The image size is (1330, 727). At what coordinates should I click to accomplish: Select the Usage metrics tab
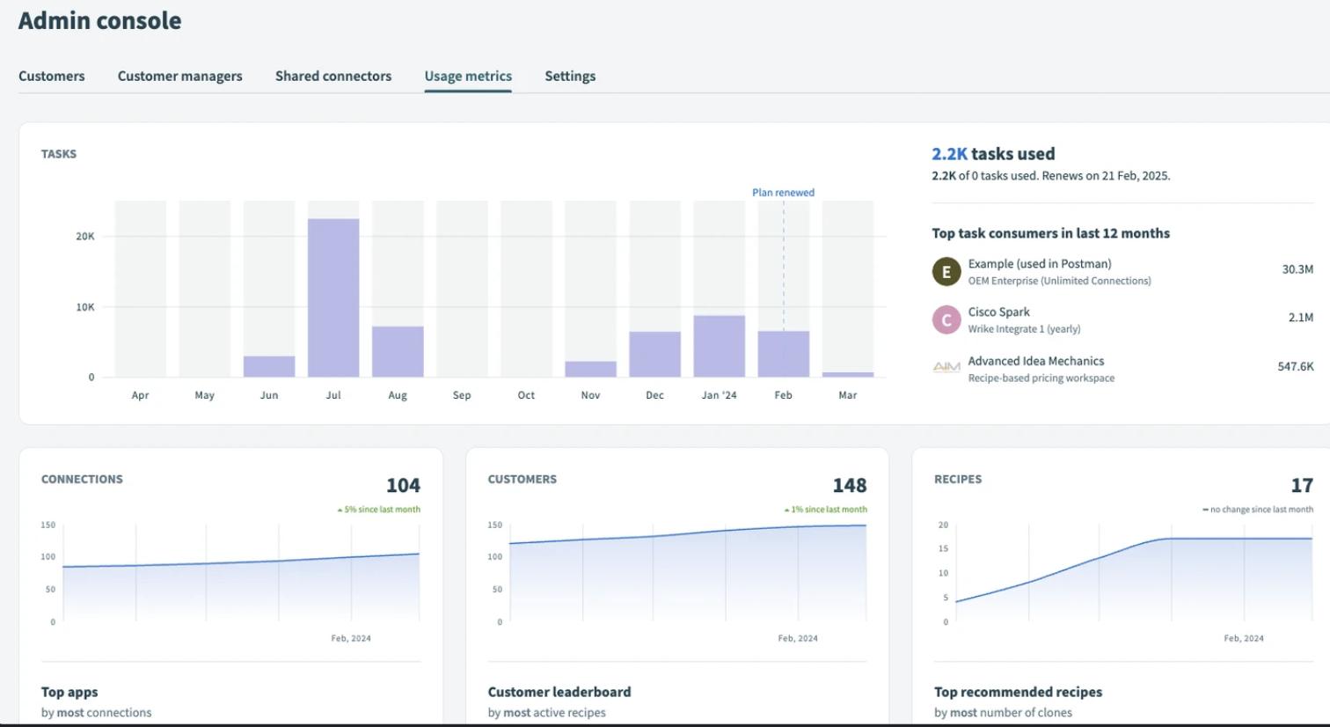point(467,77)
